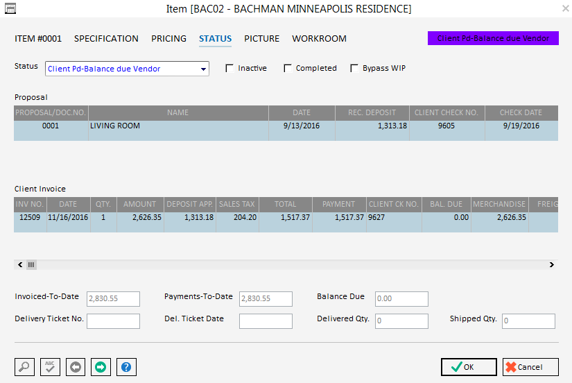Click the window icon in title bar
The height and width of the screenshot is (383, 572).
pos(10,8)
